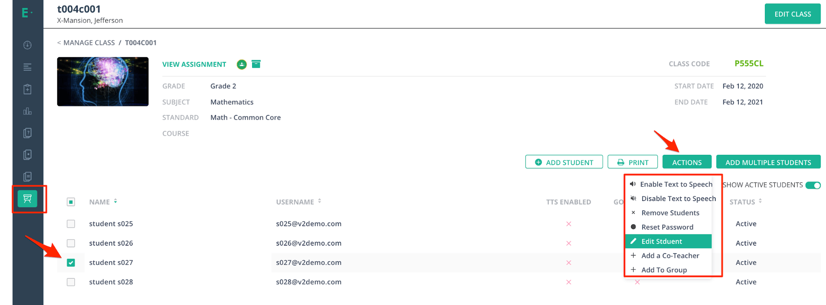Check the box for student s028
Image resolution: width=826 pixels, height=305 pixels.
coord(71,282)
